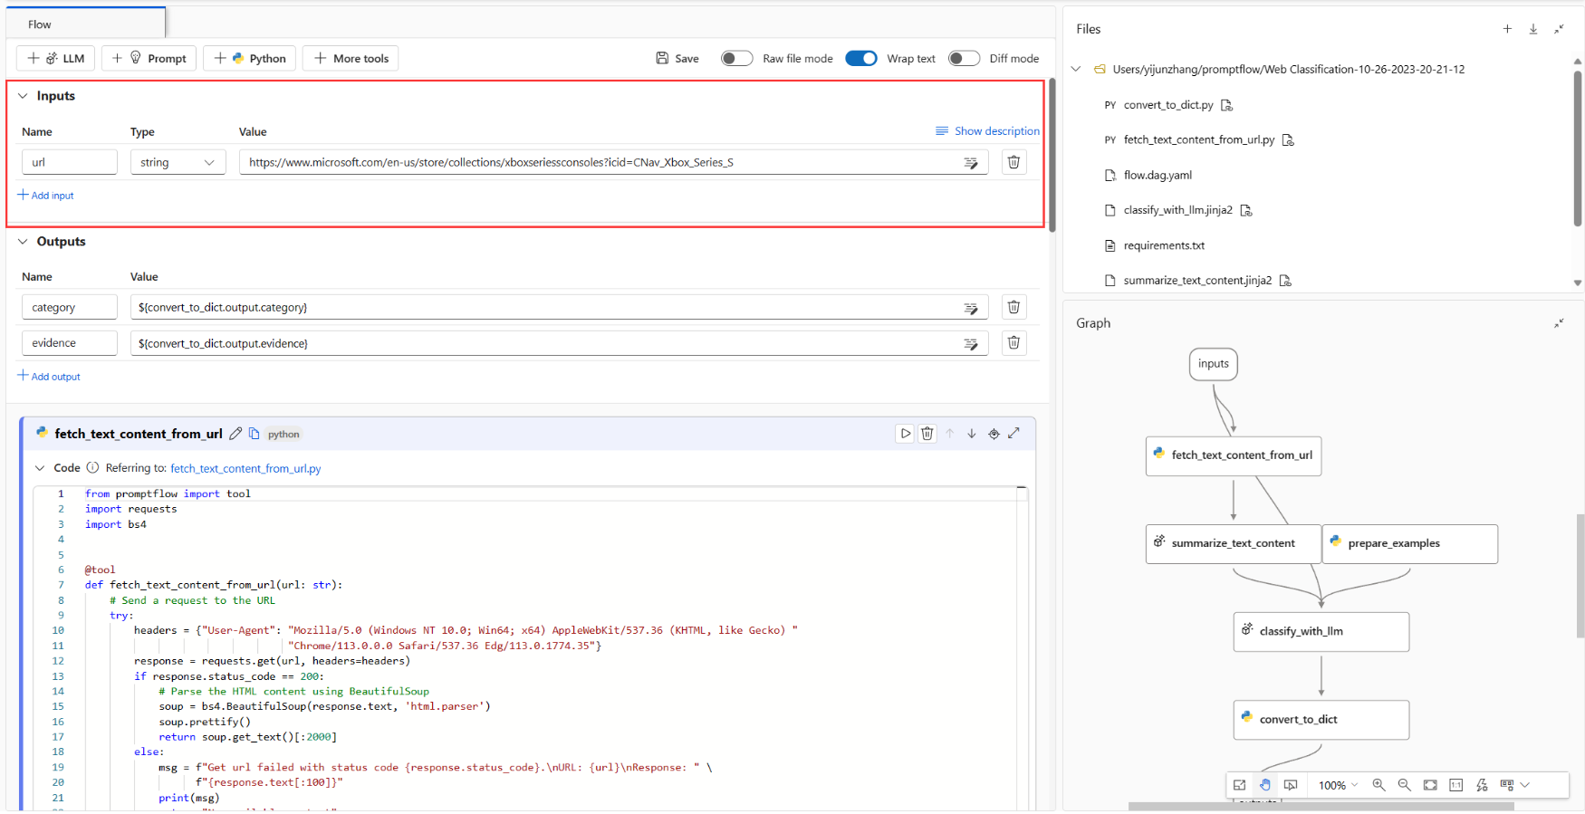Turn off Wrap text toggle
Screen dimensions: 1585x814
tap(860, 59)
